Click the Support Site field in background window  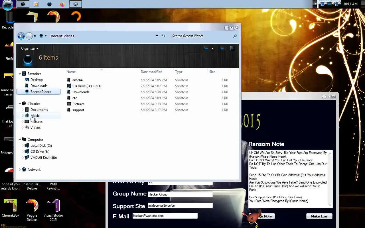[180, 205]
